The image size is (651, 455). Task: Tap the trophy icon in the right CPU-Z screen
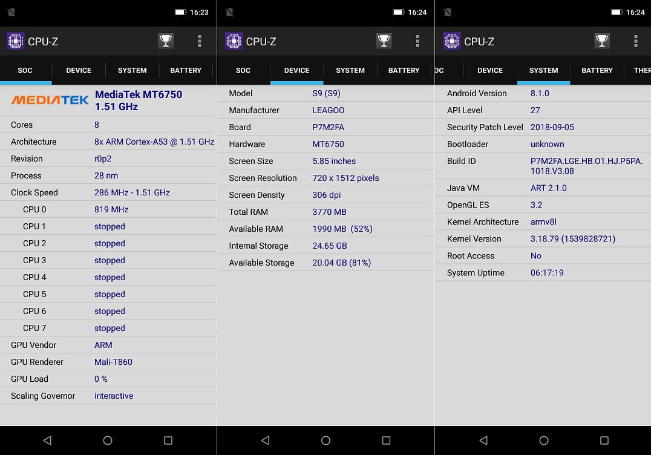602,41
